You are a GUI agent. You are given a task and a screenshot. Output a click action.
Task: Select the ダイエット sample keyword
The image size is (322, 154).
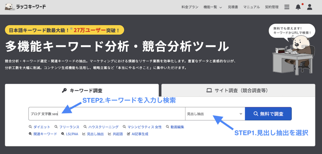pos(42,127)
